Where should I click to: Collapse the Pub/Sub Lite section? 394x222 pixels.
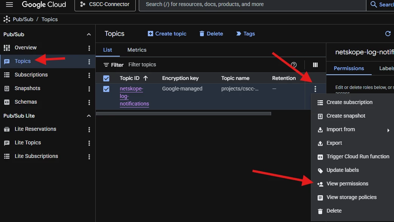pos(89,116)
